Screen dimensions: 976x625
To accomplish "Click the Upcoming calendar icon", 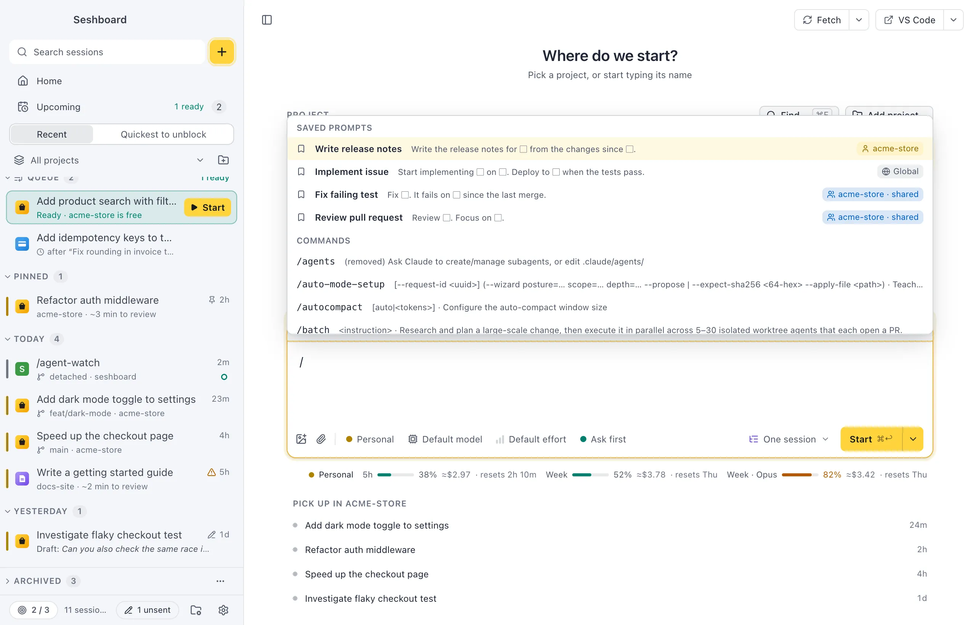I will point(23,107).
